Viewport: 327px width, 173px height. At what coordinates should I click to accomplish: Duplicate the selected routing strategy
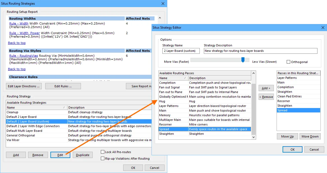(x=83, y=155)
